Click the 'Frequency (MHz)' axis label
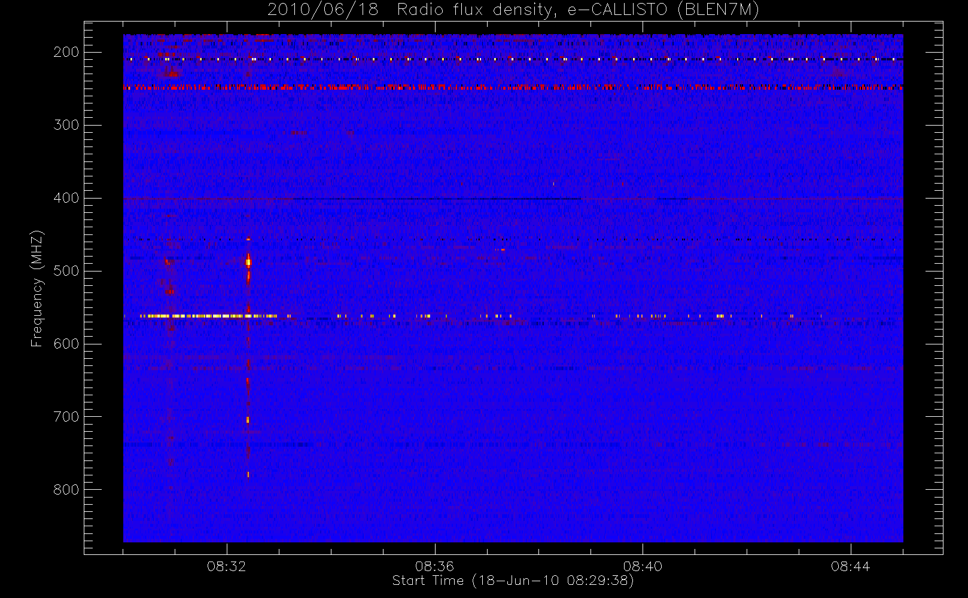Screen dimensions: 968x598 point(37,288)
